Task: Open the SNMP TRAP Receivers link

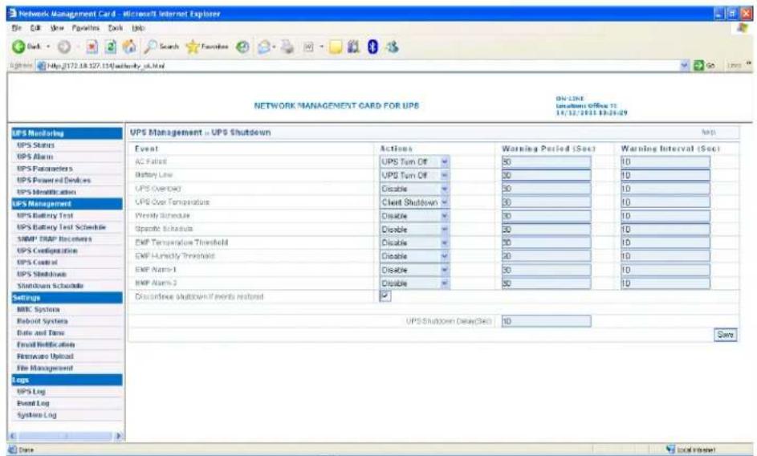Action: pyautogui.click(x=54, y=239)
